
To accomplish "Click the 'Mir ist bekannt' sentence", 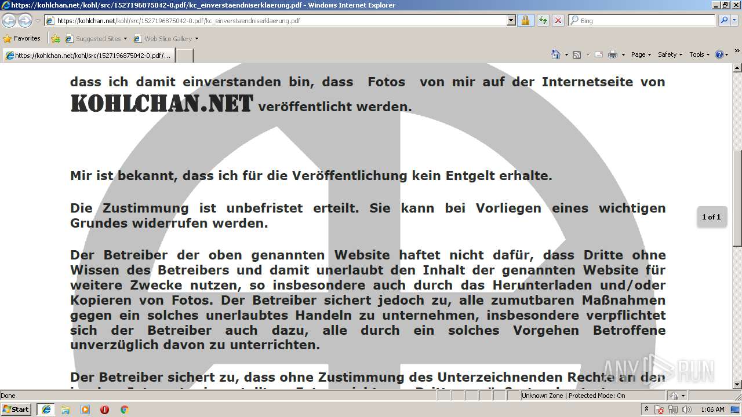I will pyautogui.click(x=311, y=175).
